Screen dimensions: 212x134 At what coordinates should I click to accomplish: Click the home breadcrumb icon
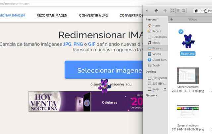[196, 11]
